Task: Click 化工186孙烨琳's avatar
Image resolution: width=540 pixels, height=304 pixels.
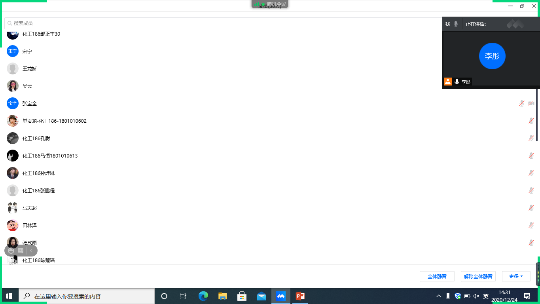Action: [13, 173]
